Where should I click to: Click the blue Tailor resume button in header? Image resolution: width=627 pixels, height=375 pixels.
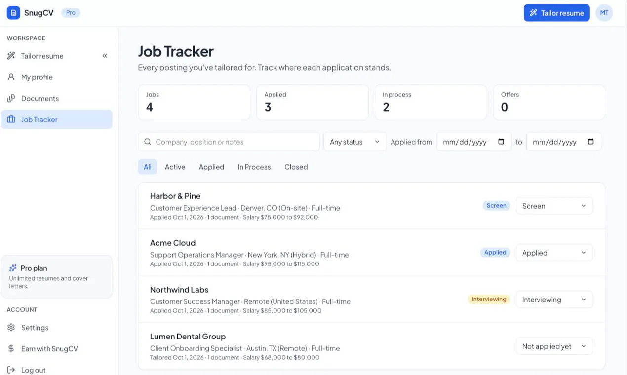556,13
